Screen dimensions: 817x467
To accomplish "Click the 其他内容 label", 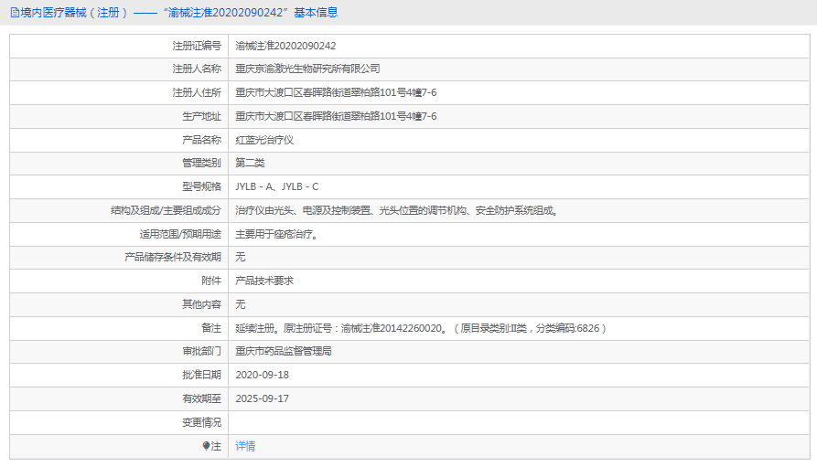I will click(201, 304).
